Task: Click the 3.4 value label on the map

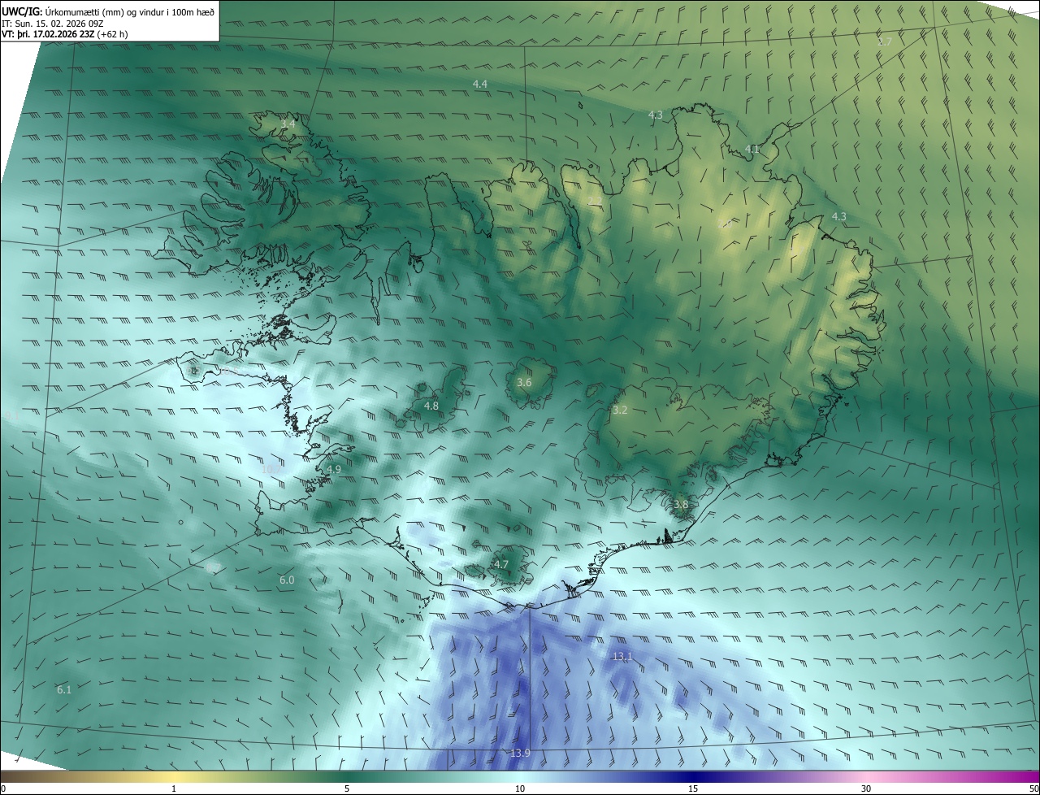Action: pos(288,124)
